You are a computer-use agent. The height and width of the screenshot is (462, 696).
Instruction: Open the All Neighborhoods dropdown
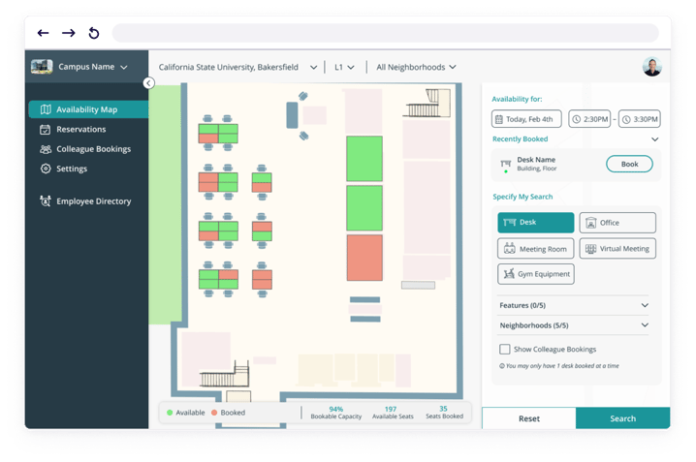(416, 68)
